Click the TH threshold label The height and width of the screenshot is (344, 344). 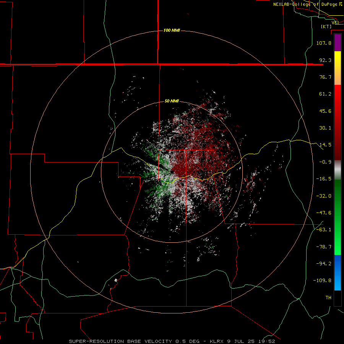(x=328, y=298)
